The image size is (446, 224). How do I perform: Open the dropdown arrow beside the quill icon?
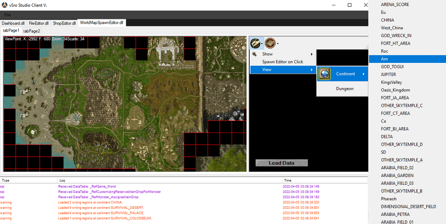pos(262,44)
